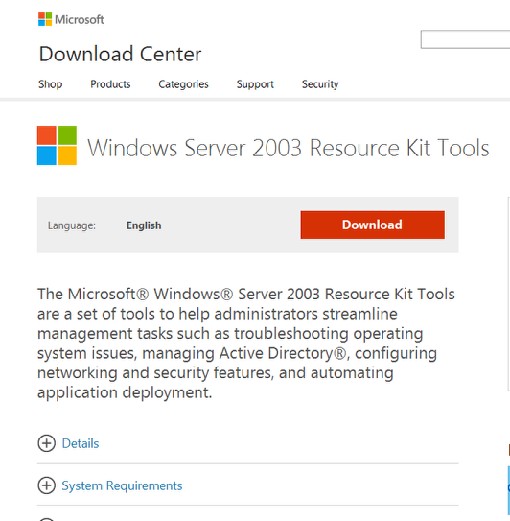Click the red Download button

click(x=373, y=225)
